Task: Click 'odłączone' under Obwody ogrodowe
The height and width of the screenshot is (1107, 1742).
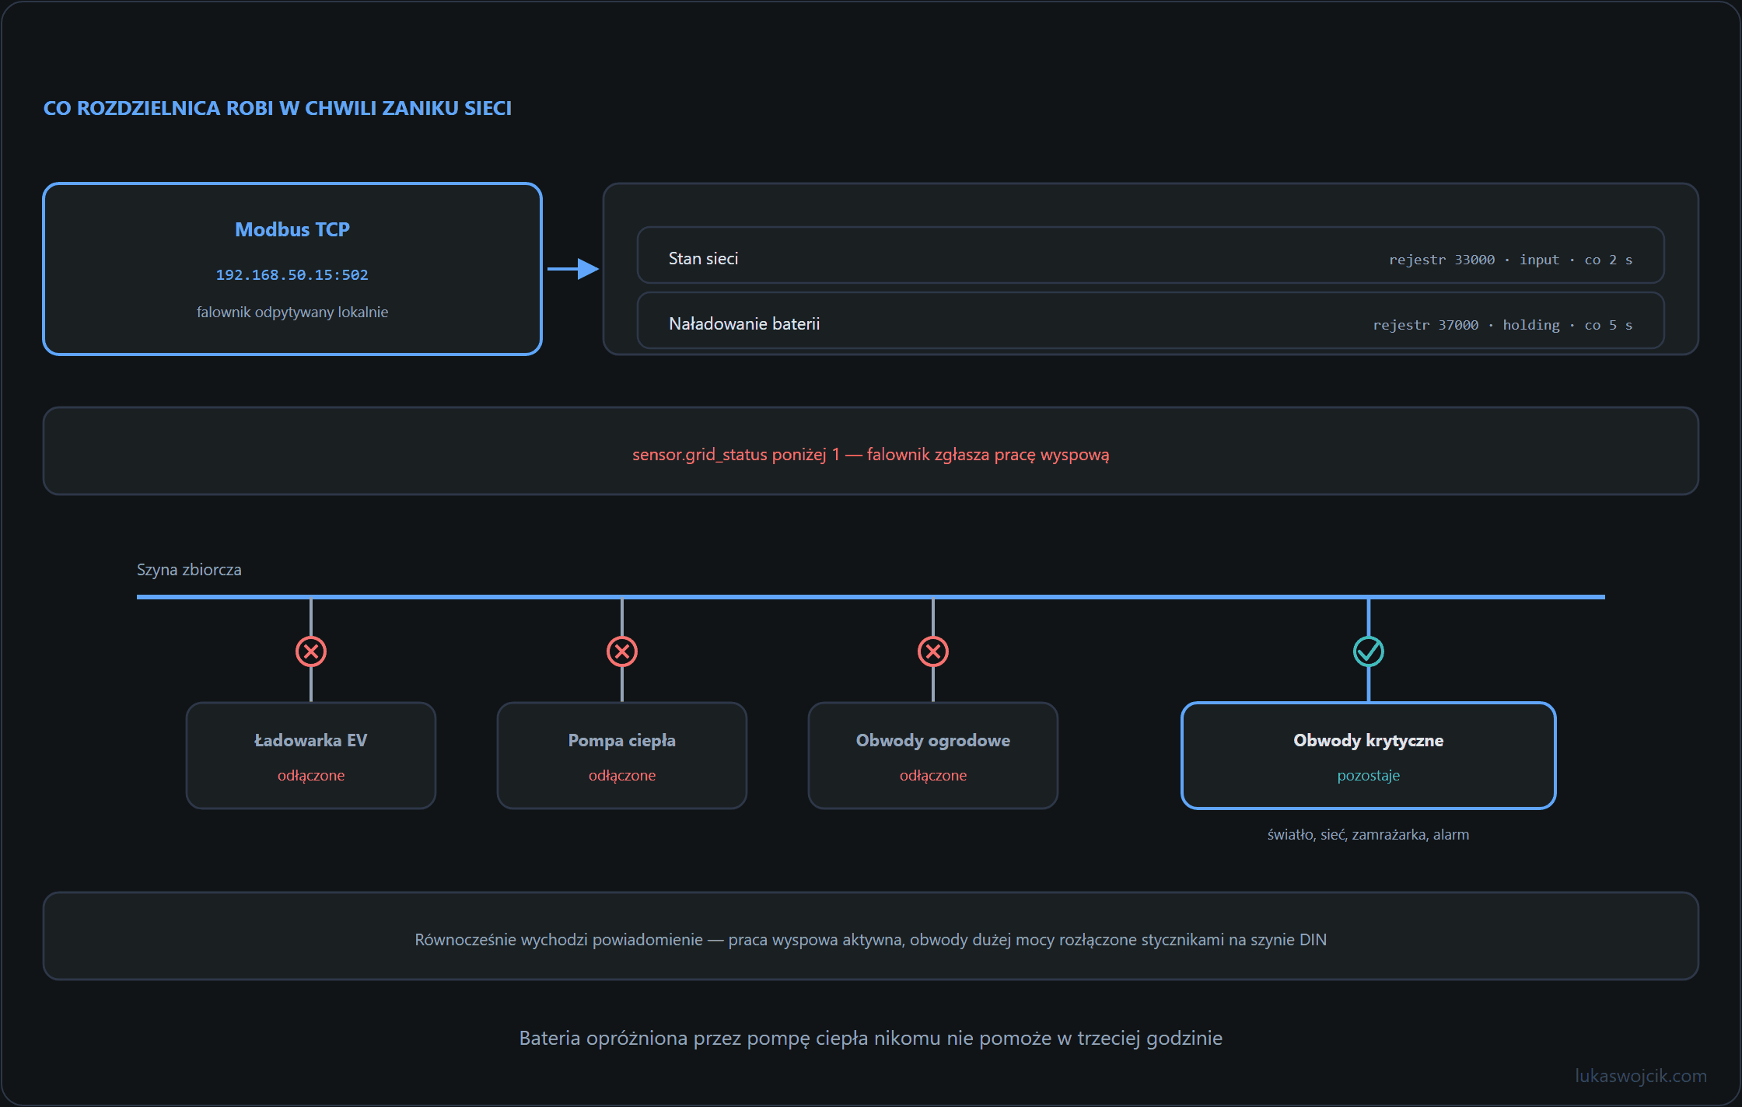Action: click(933, 775)
